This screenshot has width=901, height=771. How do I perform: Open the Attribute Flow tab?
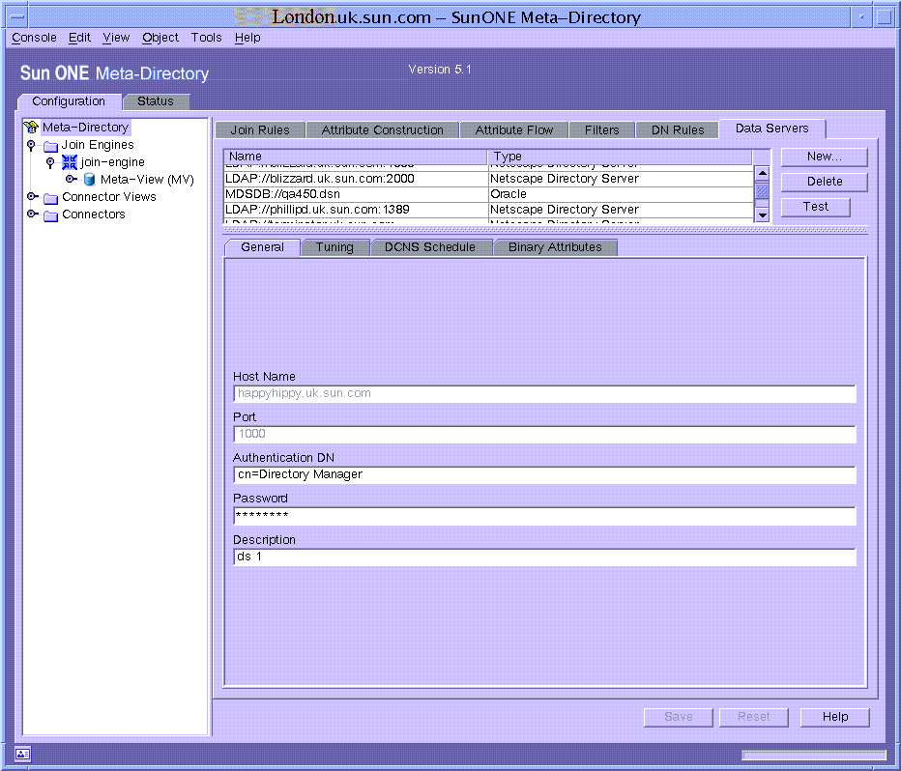513,130
